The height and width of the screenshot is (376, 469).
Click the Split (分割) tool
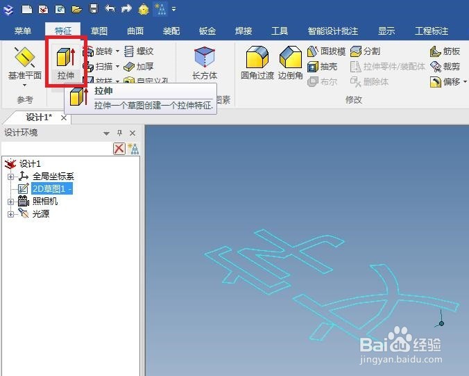(x=365, y=51)
